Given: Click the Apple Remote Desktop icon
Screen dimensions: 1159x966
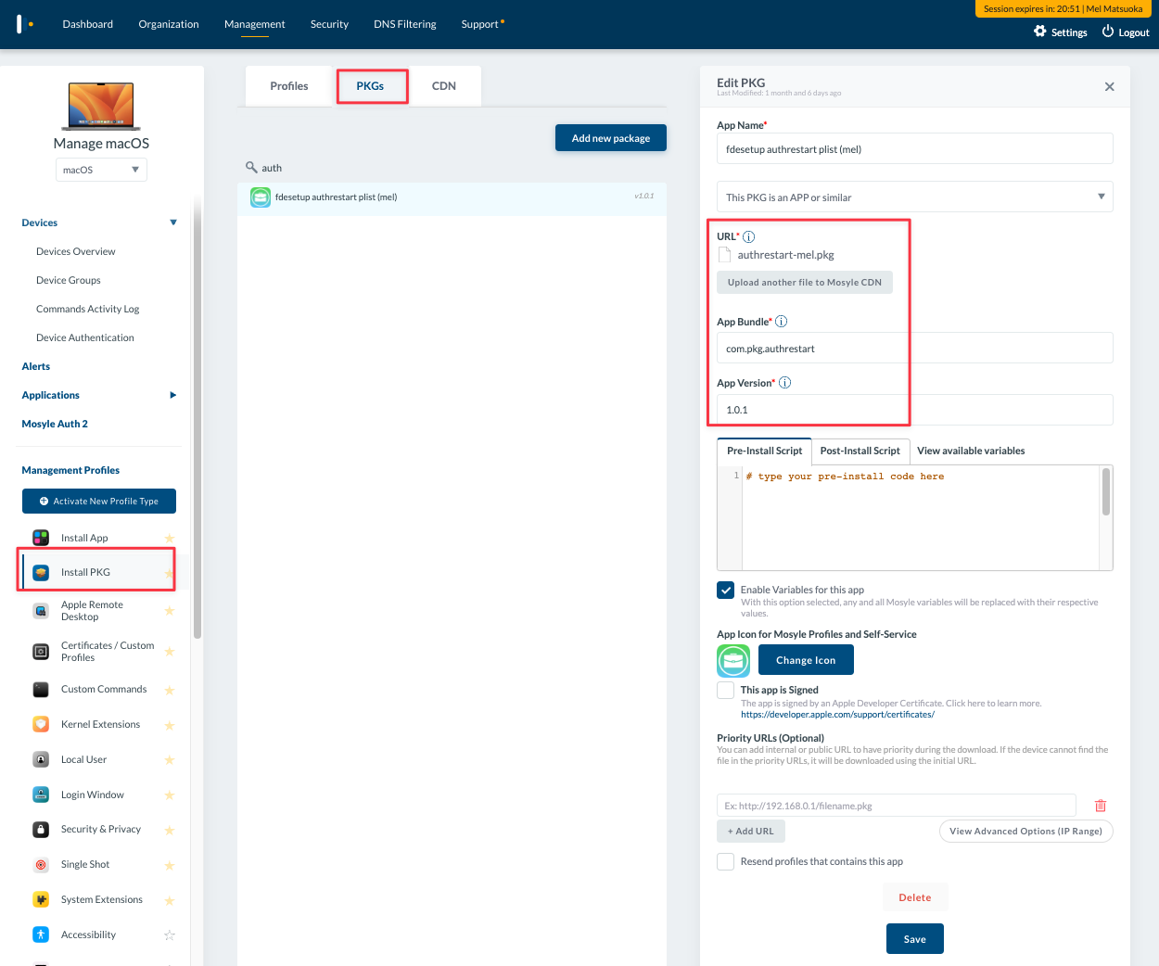Looking at the screenshot, I should pyautogui.click(x=41, y=610).
